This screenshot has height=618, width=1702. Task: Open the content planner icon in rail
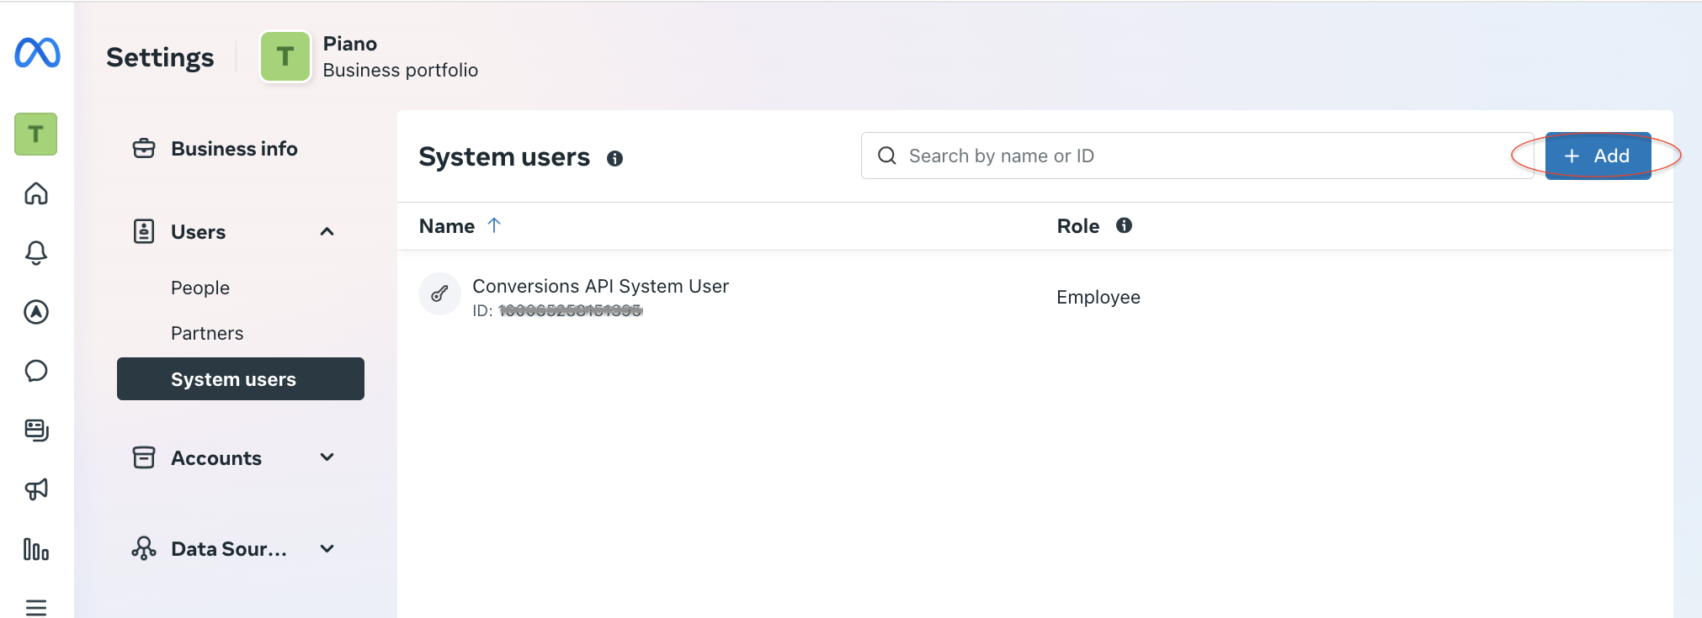pyautogui.click(x=36, y=430)
